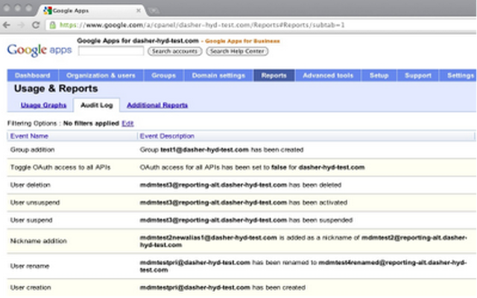Click the Event Description column header
The height and width of the screenshot is (298, 477).
click(x=167, y=136)
